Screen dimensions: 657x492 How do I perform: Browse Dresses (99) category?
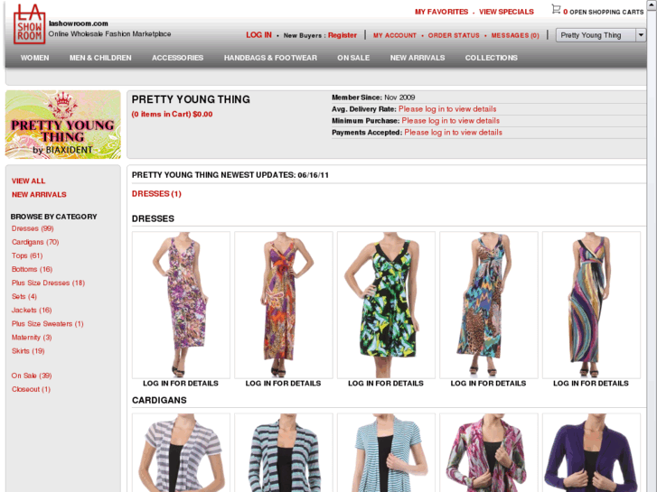click(x=33, y=228)
